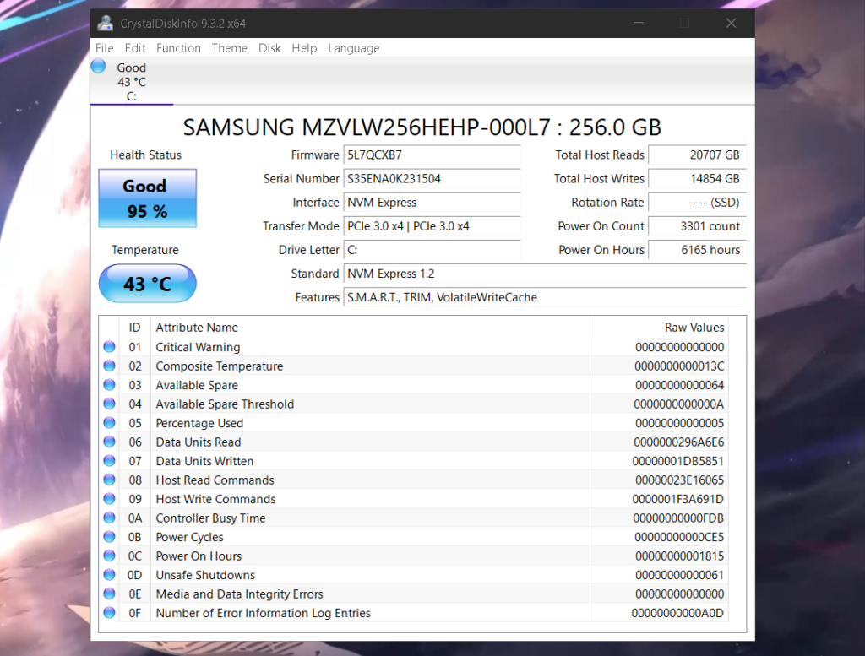
Task: Click the disk title SAMSUNG MZVLW256HEHP-000L7
Action: [422, 127]
